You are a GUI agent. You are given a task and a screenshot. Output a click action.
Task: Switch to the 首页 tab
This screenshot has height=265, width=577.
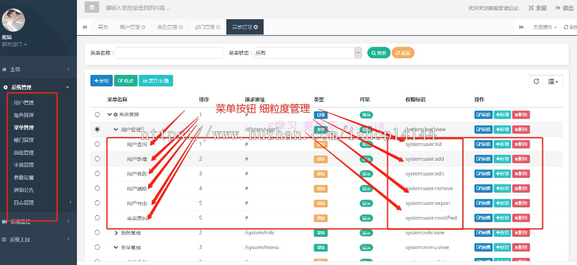103,27
